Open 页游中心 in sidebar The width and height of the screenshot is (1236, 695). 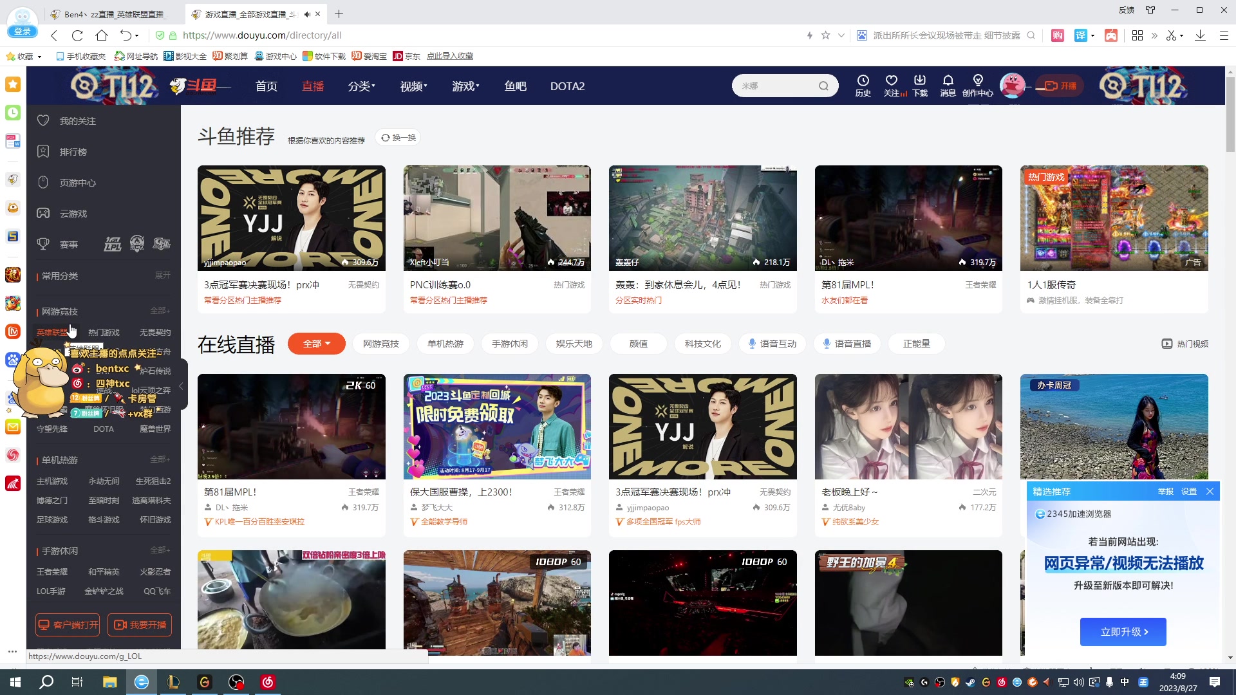pyautogui.click(x=77, y=183)
